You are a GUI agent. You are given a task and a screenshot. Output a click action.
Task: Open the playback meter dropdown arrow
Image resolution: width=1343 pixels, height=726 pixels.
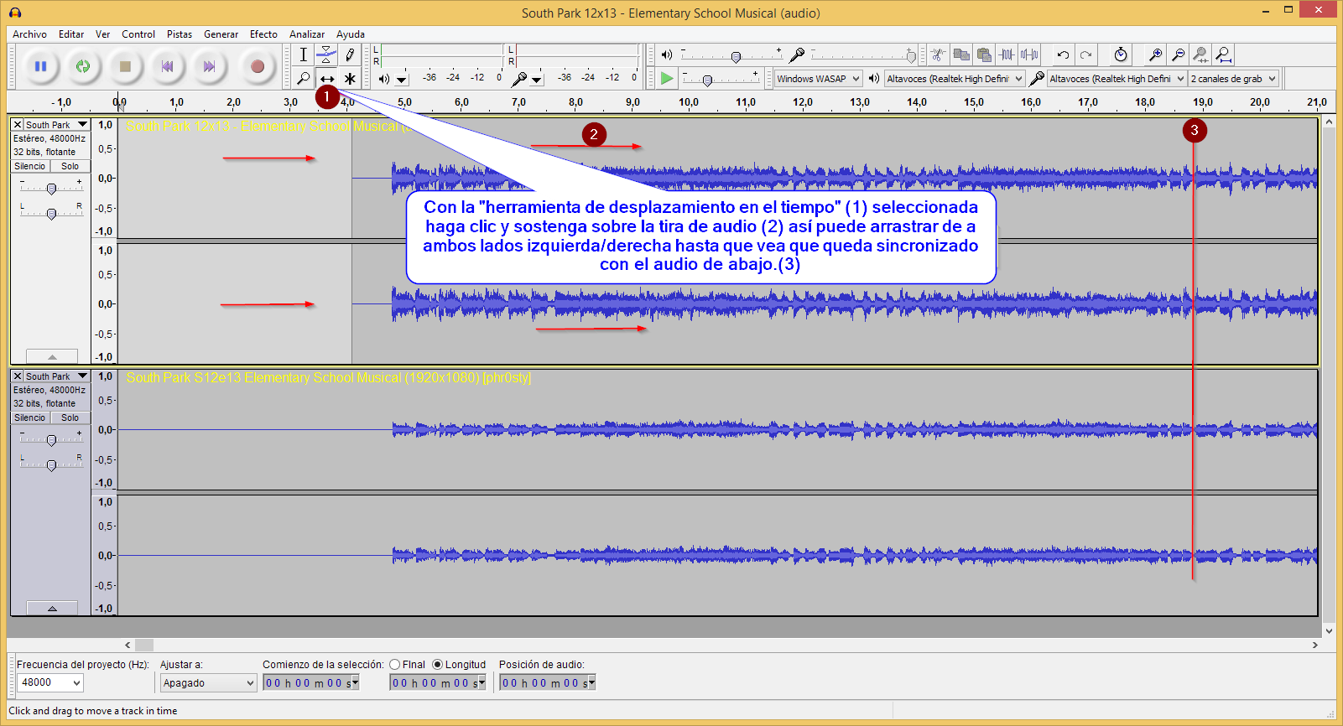pyautogui.click(x=402, y=80)
